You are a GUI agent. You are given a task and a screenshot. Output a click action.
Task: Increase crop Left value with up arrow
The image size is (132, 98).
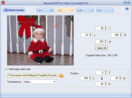click(x=91, y=34)
